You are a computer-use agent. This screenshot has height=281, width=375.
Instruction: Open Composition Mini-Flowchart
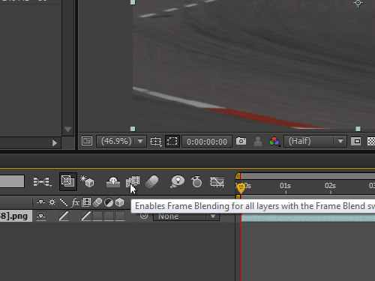[43, 181]
